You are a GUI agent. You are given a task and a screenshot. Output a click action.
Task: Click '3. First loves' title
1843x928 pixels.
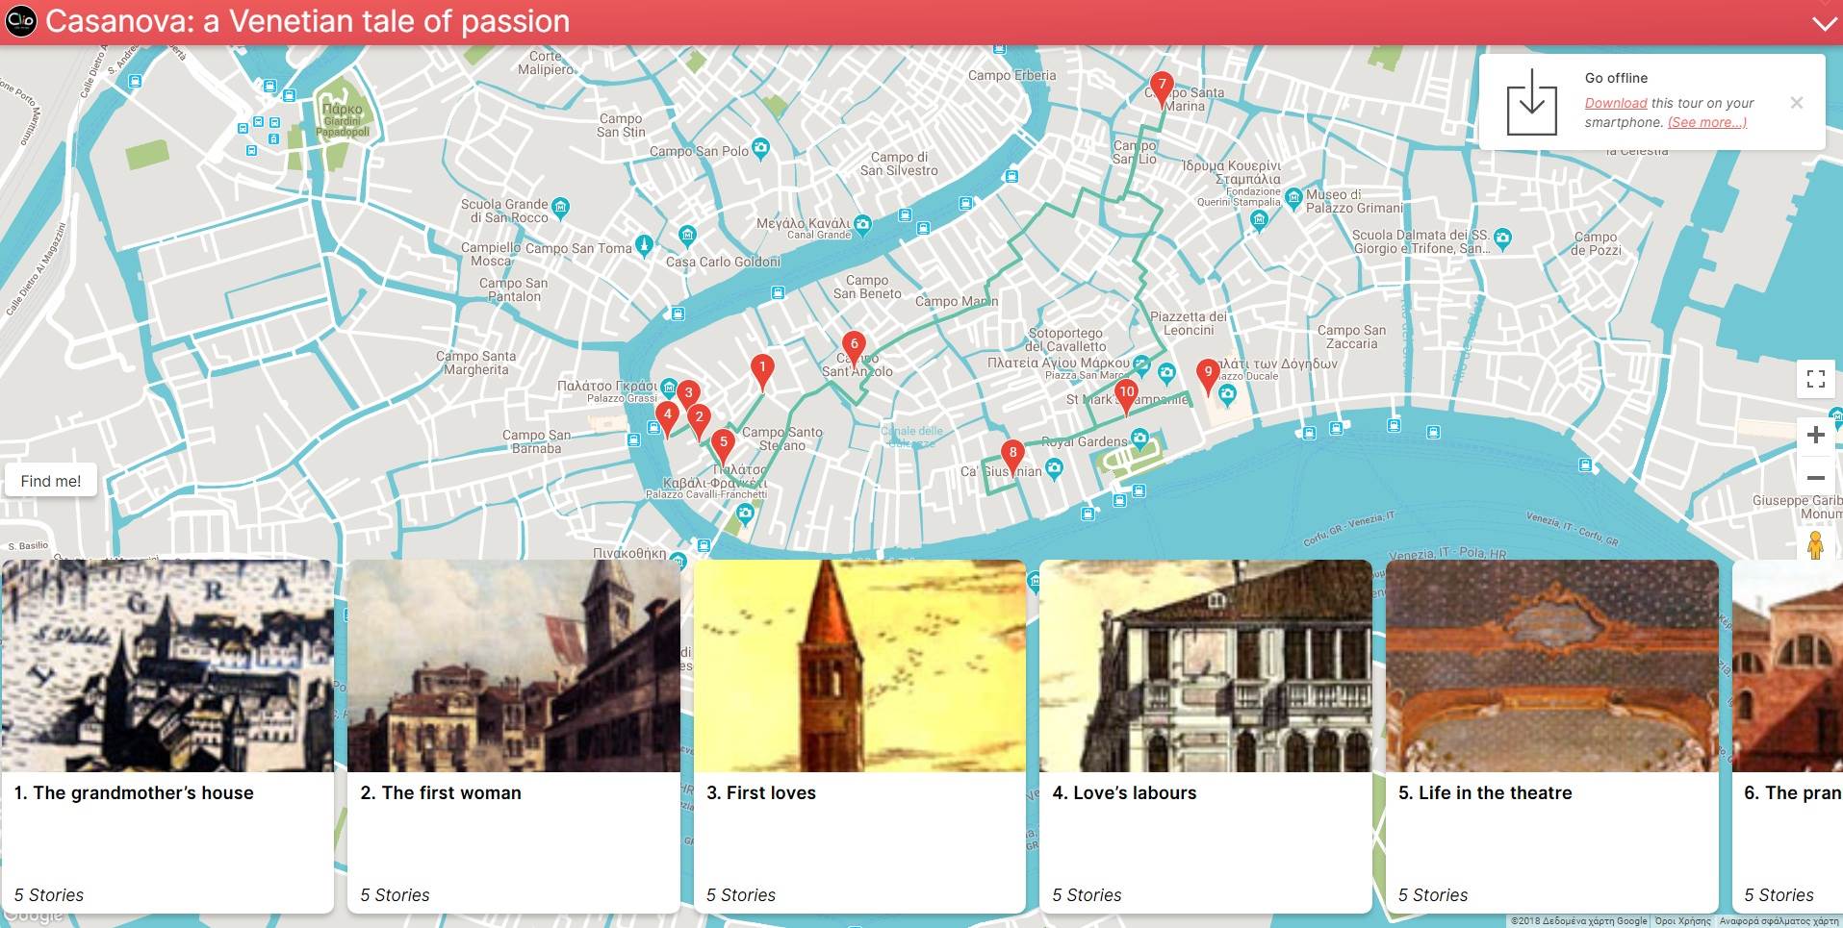(x=761, y=792)
